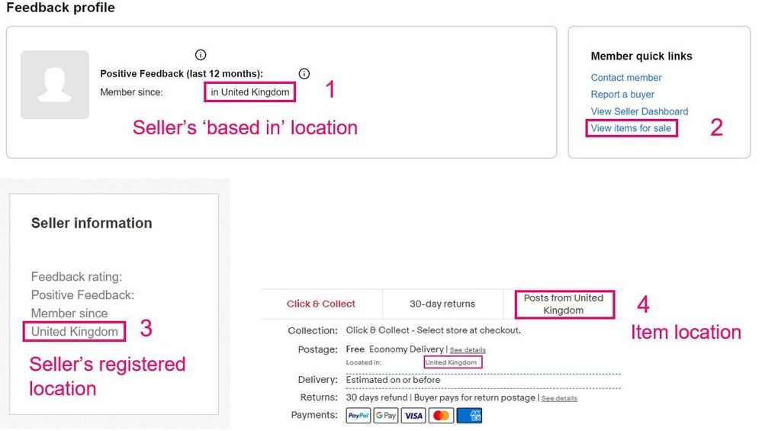
Task: Open the Contact member link
Action: (625, 78)
